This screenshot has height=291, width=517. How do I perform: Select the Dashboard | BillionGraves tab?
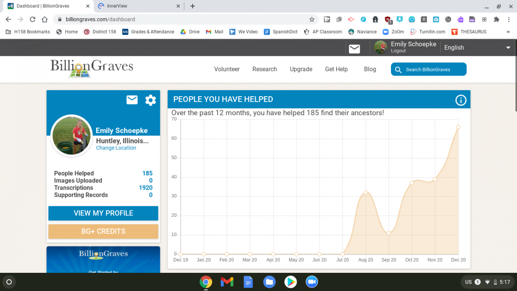(x=48, y=6)
